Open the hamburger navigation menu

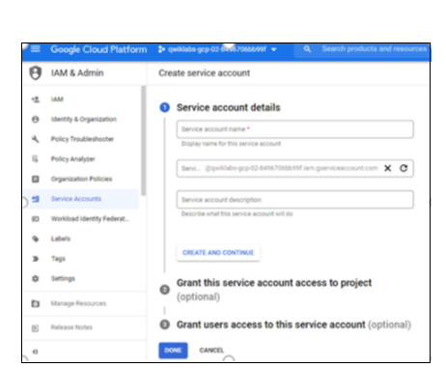[x=36, y=49]
